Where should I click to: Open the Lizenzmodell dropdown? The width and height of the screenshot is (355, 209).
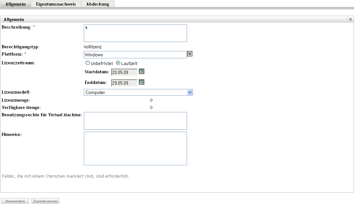[138, 92]
